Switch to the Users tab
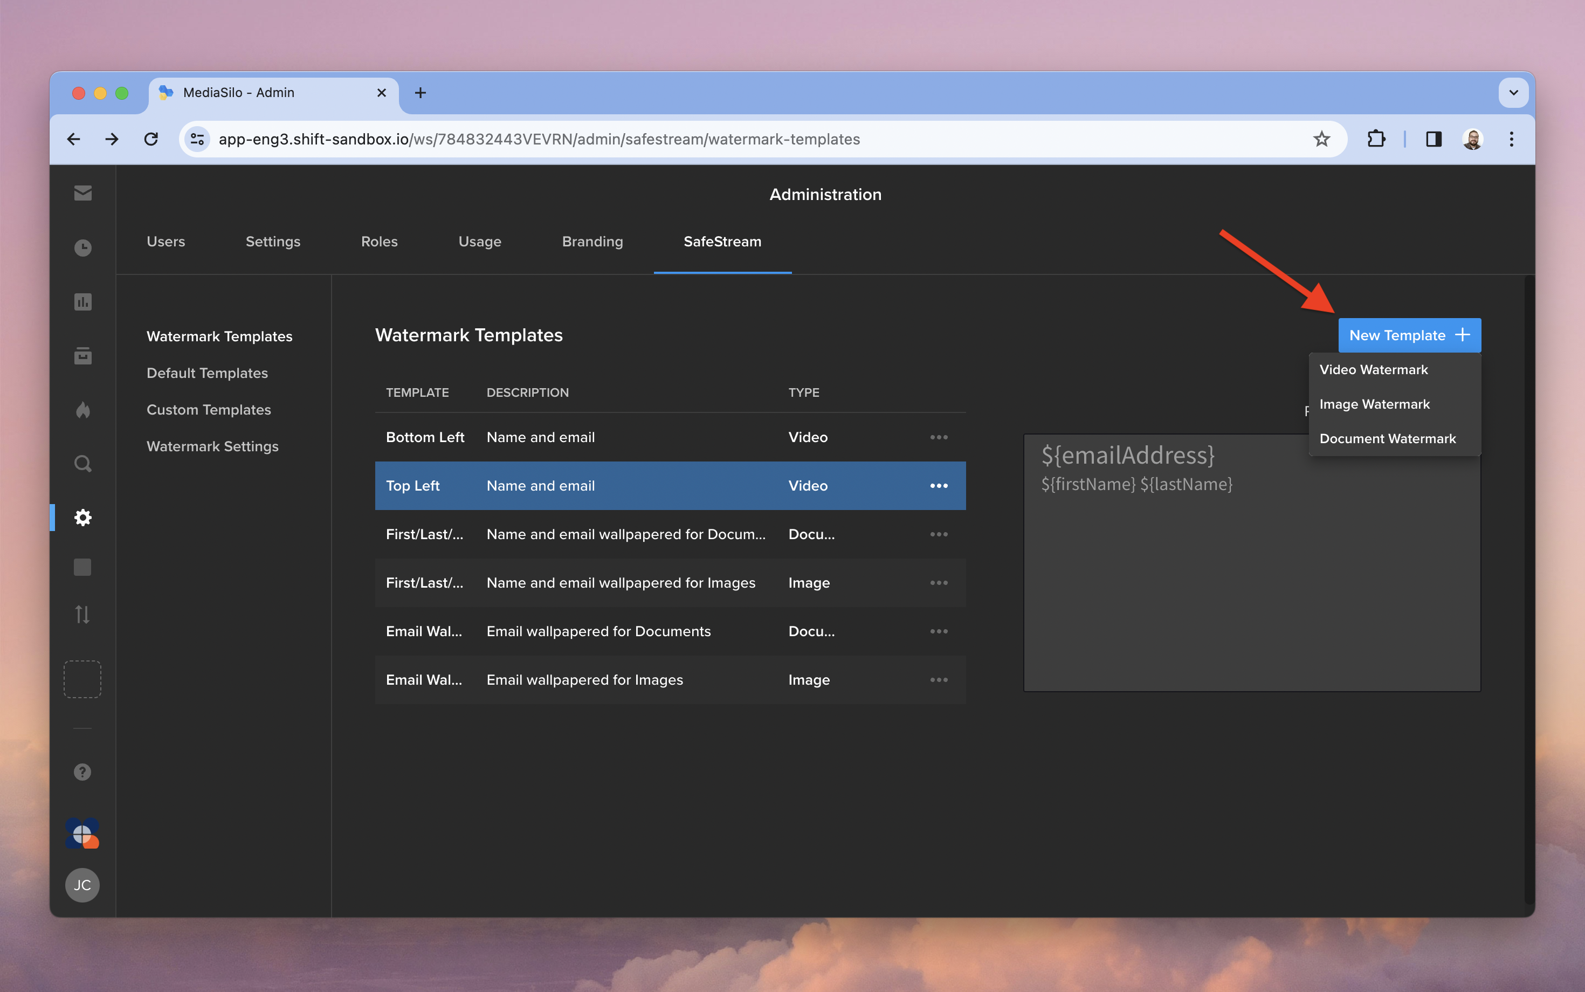 tap(166, 242)
